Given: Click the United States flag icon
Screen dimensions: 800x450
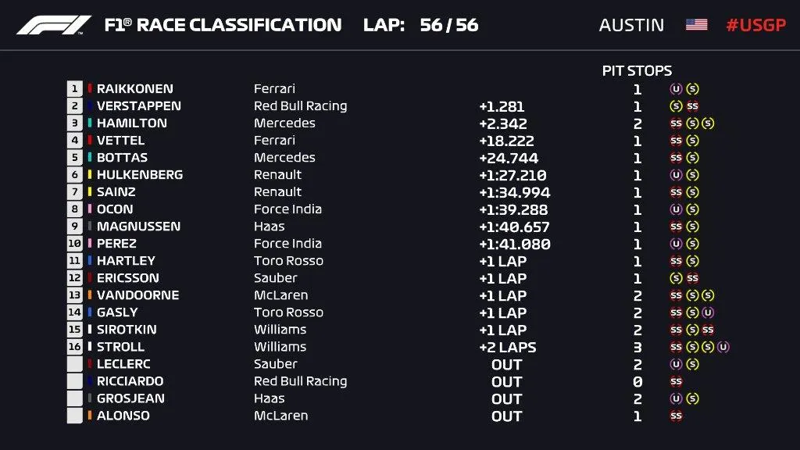Looking at the screenshot, I should [x=696, y=24].
